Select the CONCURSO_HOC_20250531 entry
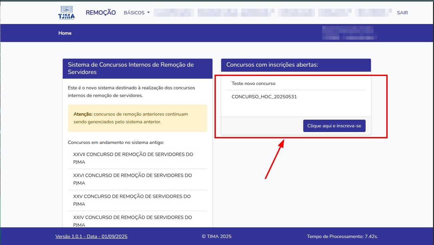 pyautogui.click(x=264, y=97)
